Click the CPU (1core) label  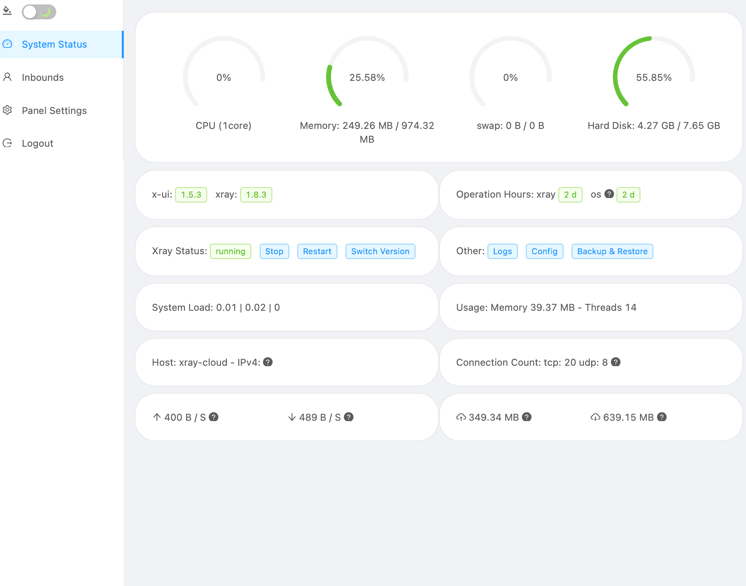click(x=224, y=126)
